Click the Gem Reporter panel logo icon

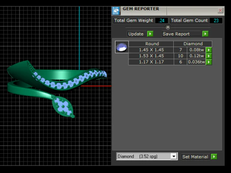(x=115, y=11)
